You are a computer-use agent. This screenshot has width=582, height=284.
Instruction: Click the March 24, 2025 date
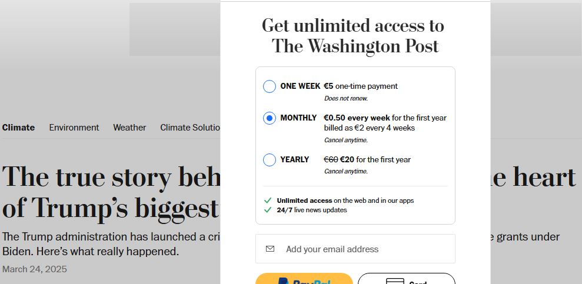point(35,269)
